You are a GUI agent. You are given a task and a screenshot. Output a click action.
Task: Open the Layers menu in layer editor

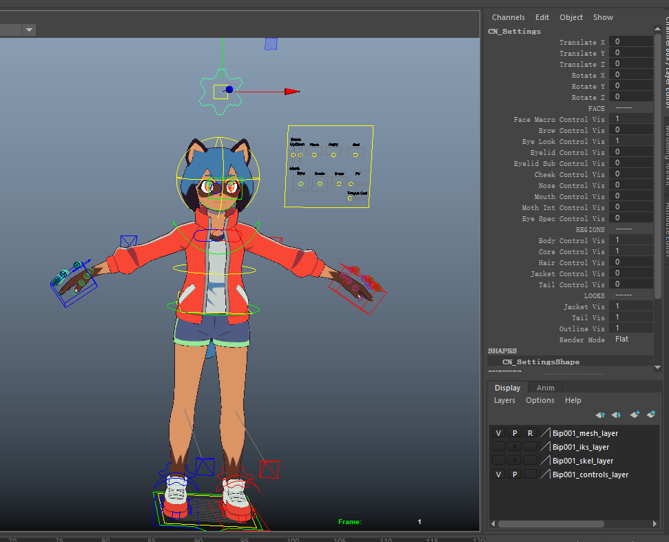coord(504,400)
